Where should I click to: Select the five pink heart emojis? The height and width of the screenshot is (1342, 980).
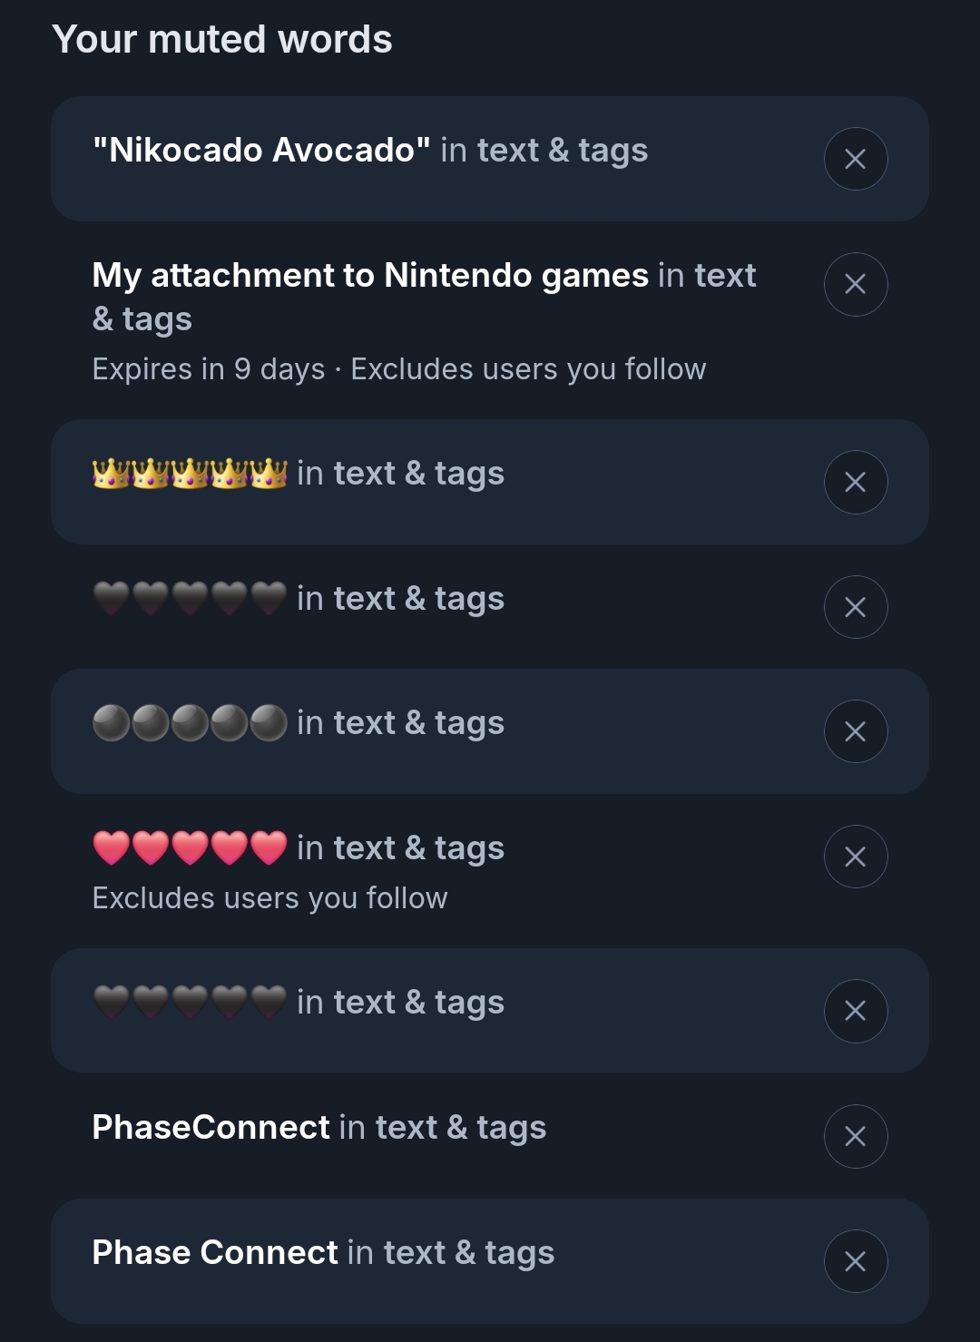coord(190,848)
